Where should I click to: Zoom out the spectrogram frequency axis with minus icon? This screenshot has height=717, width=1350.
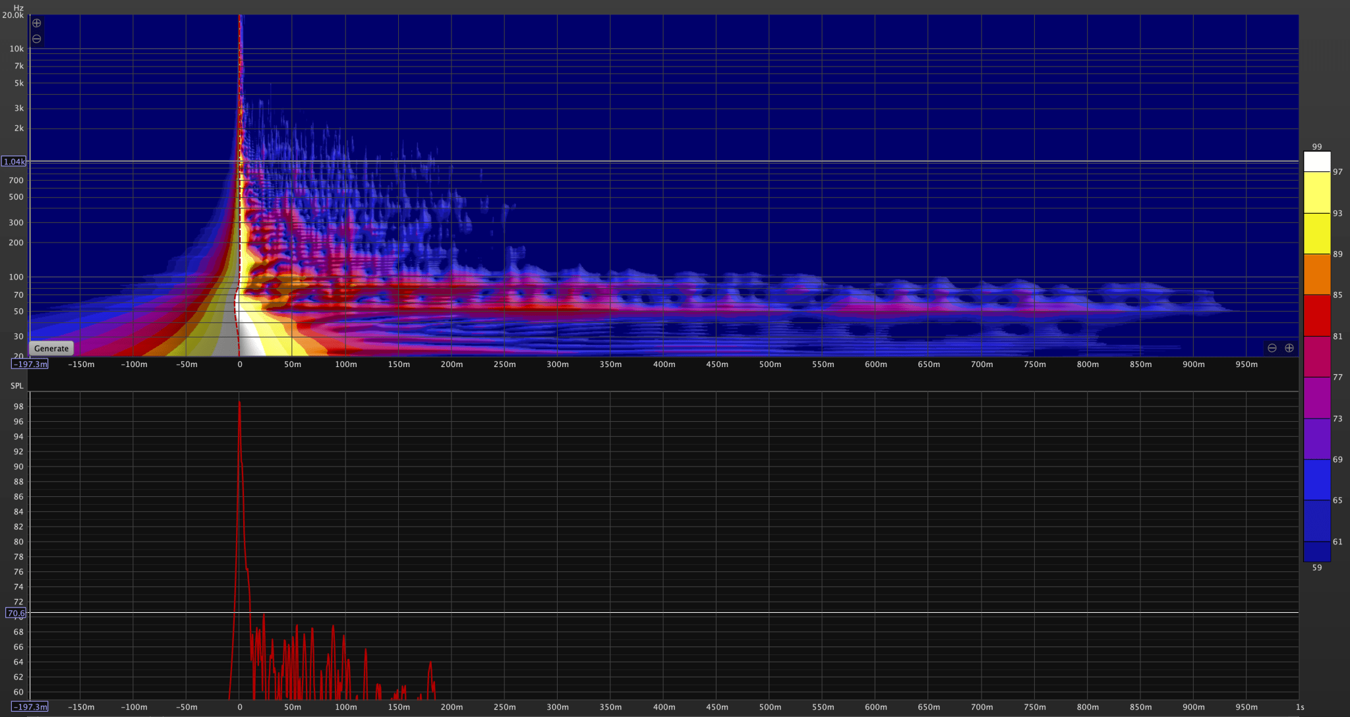(x=37, y=39)
